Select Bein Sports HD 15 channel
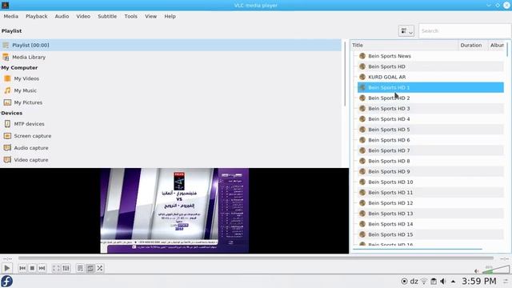 coord(430,234)
